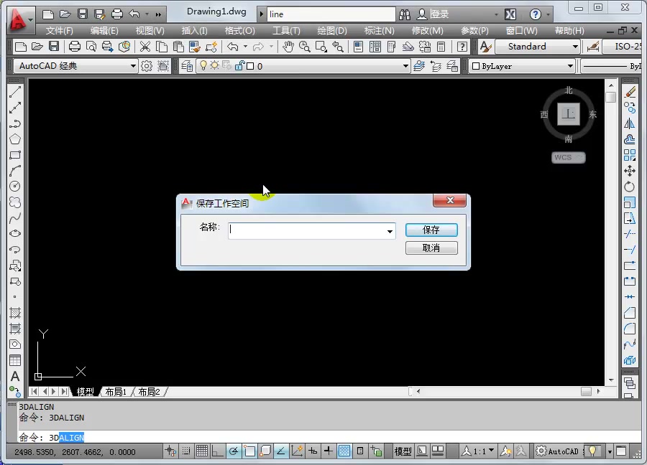Screen dimensions: 647x465
Task: Expand the 名称 combo box in the dialog
Action: (389, 230)
